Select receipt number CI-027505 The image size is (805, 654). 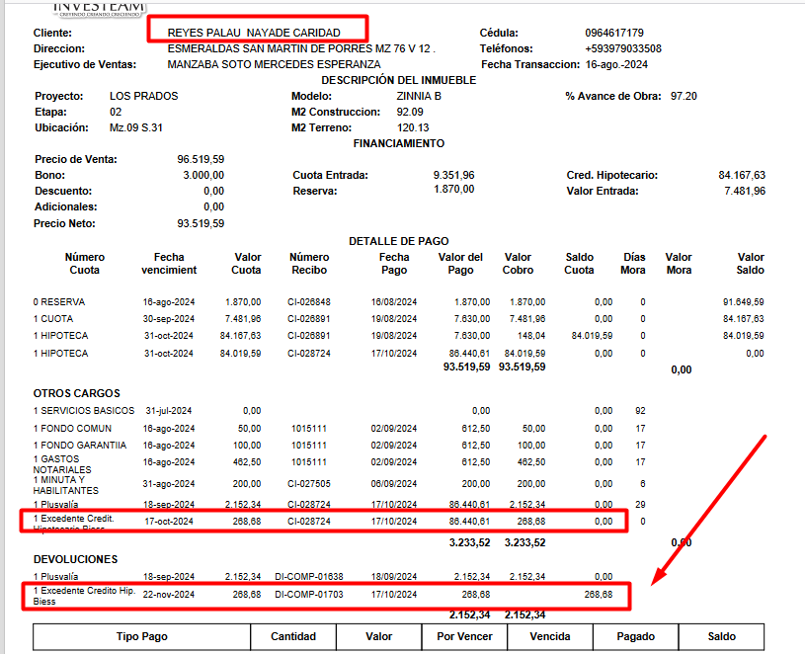(x=309, y=484)
